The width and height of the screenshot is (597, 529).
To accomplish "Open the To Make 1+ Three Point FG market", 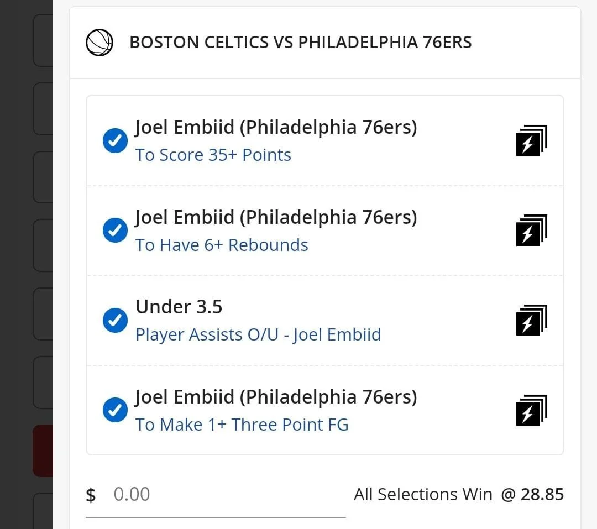I will point(242,425).
